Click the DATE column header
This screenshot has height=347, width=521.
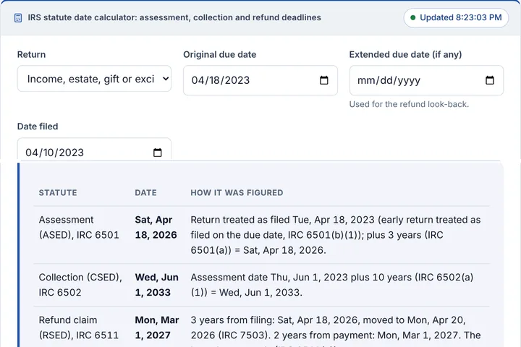145,193
